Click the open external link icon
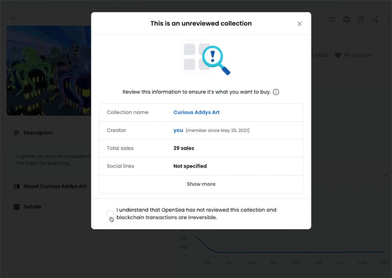The width and height of the screenshot is (392, 278). click(361, 19)
